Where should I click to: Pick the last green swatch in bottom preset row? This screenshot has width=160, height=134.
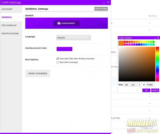coord(154,44)
